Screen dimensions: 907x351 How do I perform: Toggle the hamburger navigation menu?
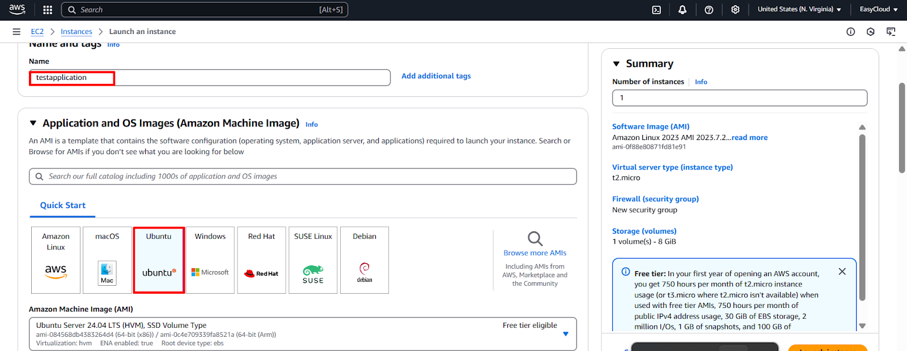(x=16, y=32)
